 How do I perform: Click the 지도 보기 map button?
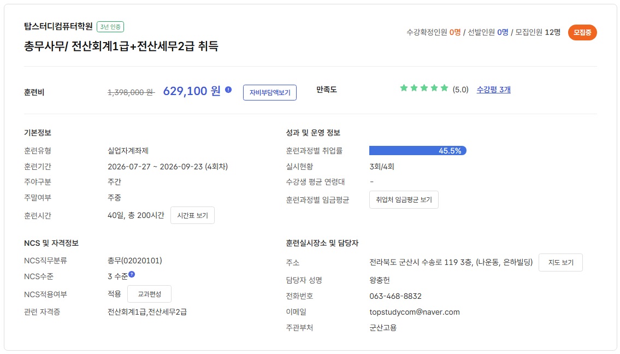[x=560, y=263]
